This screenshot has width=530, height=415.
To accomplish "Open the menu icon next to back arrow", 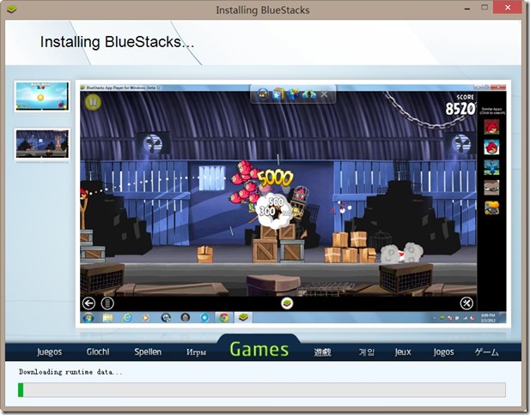I will 107,304.
